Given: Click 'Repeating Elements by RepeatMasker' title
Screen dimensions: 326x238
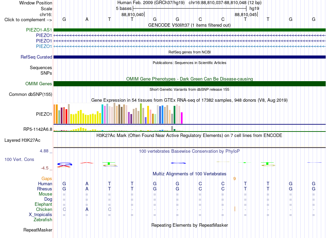Looking at the screenshot, I should [x=189, y=225].
